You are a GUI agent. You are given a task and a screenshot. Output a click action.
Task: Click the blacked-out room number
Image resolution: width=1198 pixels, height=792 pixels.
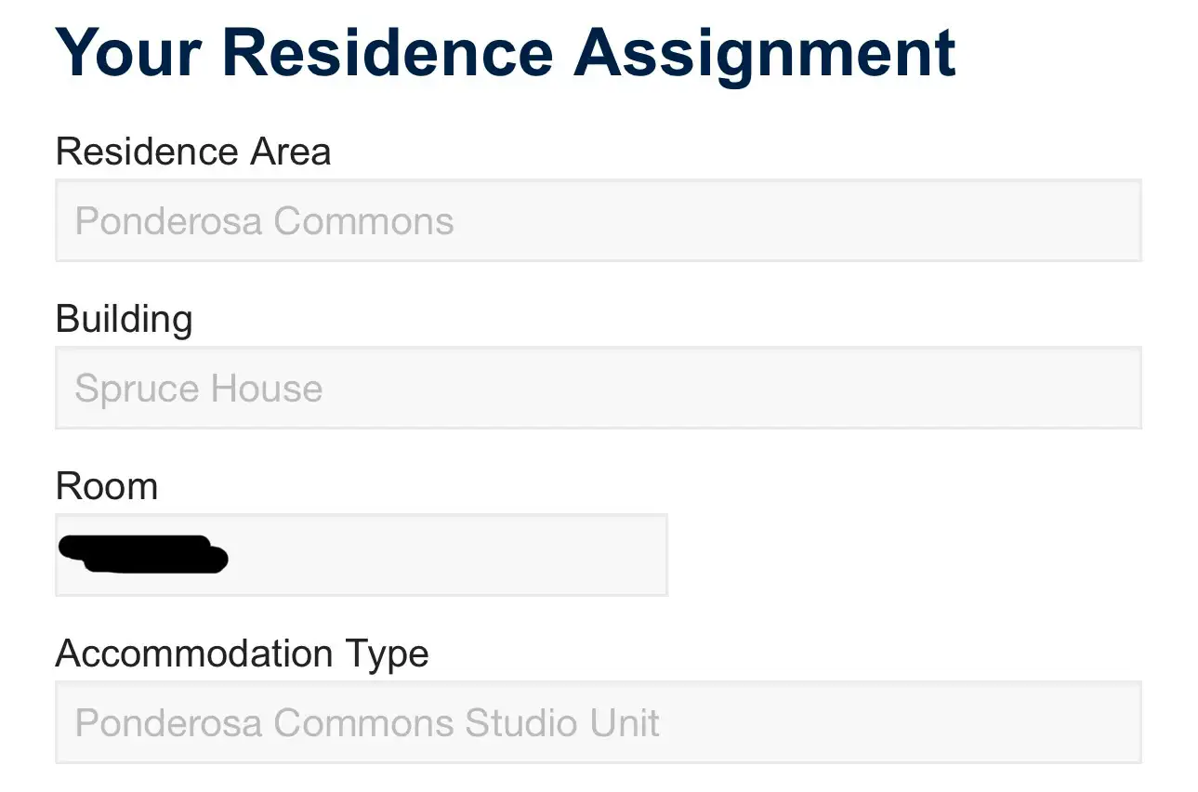point(144,554)
